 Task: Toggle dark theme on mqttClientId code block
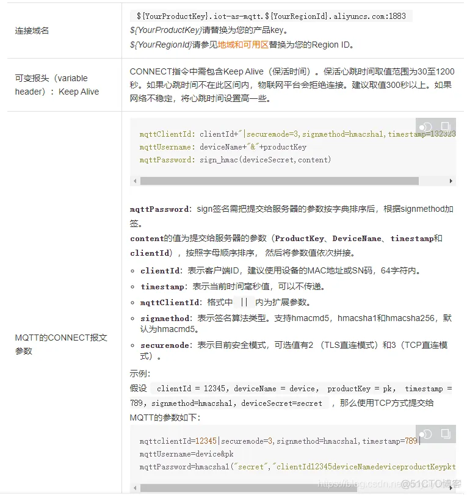click(x=425, y=127)
